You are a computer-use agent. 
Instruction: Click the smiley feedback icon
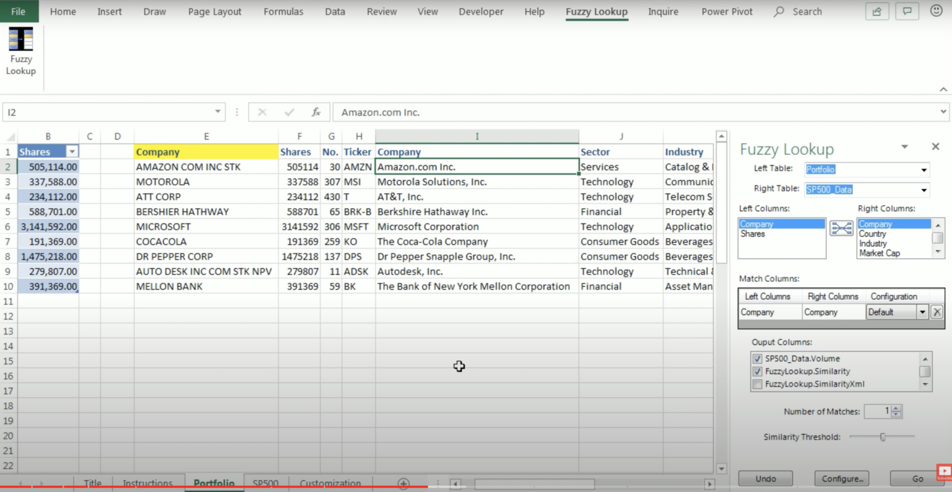[936, 11]
